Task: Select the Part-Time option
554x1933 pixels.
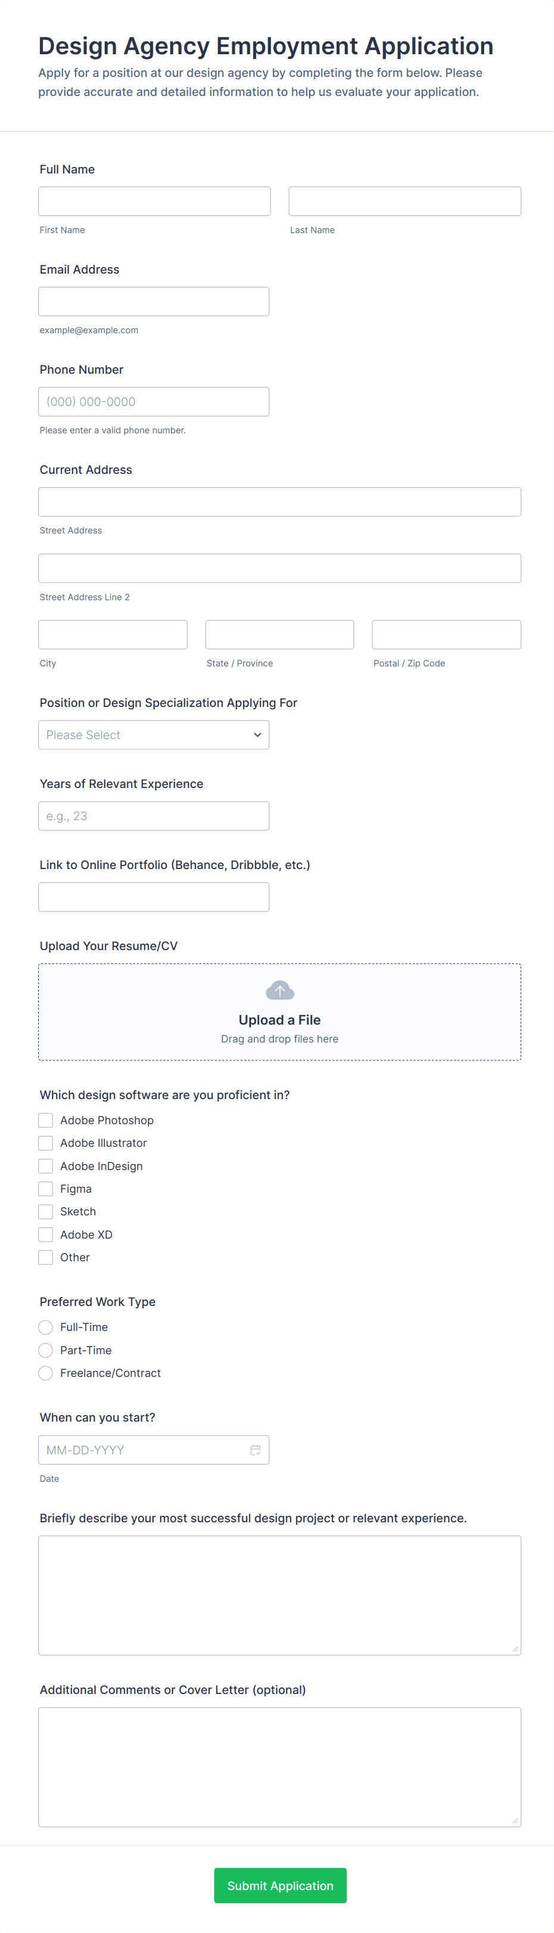Action: [46, 1350]
